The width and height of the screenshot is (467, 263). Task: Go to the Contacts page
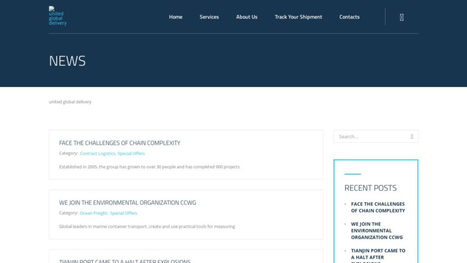349,17
